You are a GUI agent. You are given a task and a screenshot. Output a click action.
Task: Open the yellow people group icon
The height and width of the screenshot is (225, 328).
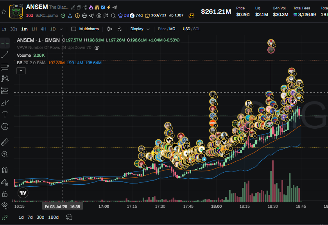coord(97,7)
